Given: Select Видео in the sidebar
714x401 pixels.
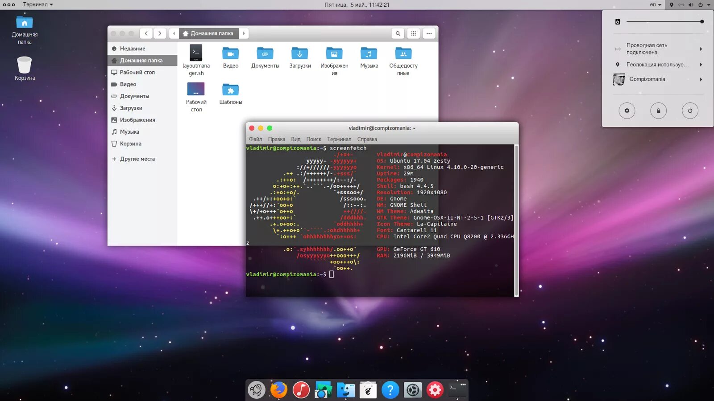Looking at the screenshot, I should click(142, 84).
